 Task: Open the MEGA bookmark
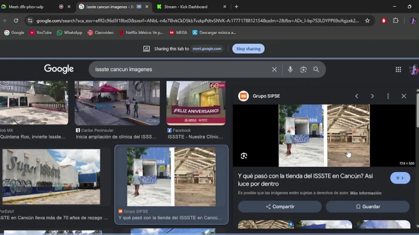click(x=178, y=32)
